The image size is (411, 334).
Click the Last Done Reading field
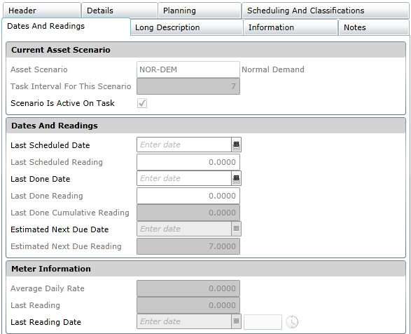click(x=188, y=196)
